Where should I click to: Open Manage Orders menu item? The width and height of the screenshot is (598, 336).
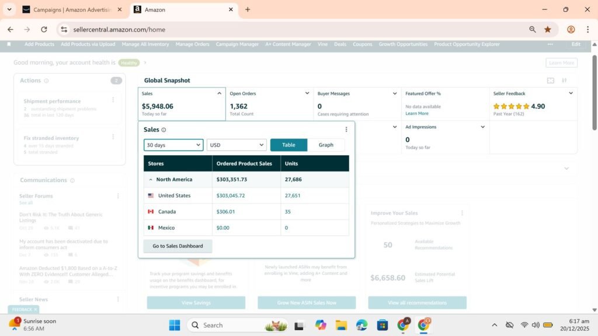click(x=192, y=44)
